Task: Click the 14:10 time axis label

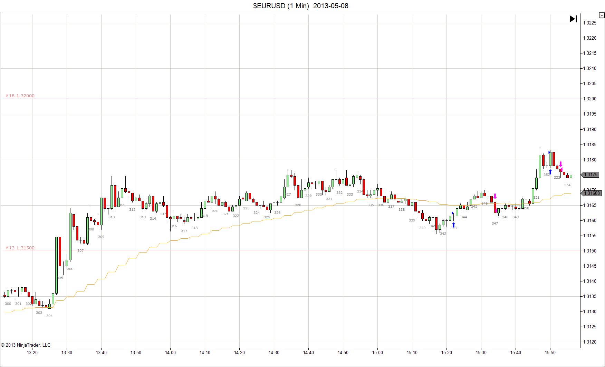Action: coord(205,353)
